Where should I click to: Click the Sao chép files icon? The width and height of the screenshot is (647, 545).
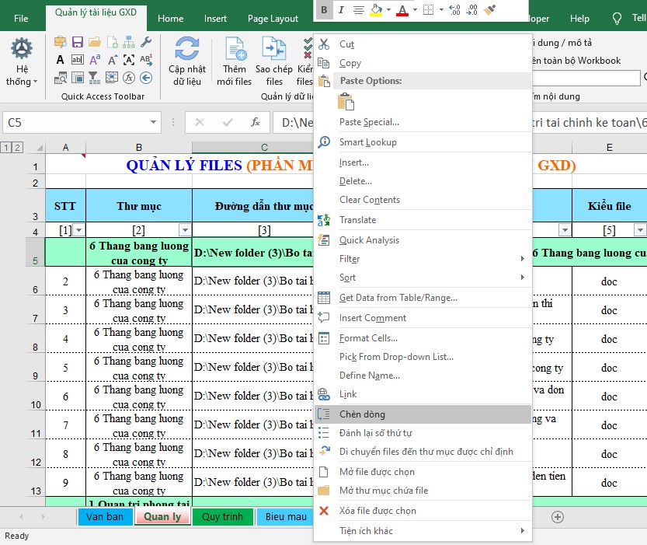pos(274,50)
